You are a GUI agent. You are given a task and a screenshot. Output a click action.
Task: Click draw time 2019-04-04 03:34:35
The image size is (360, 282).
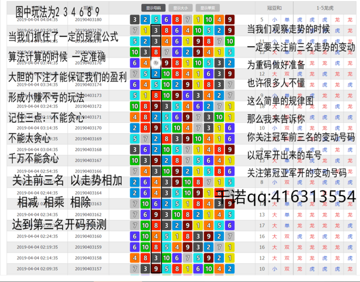[x=37, y=85]
